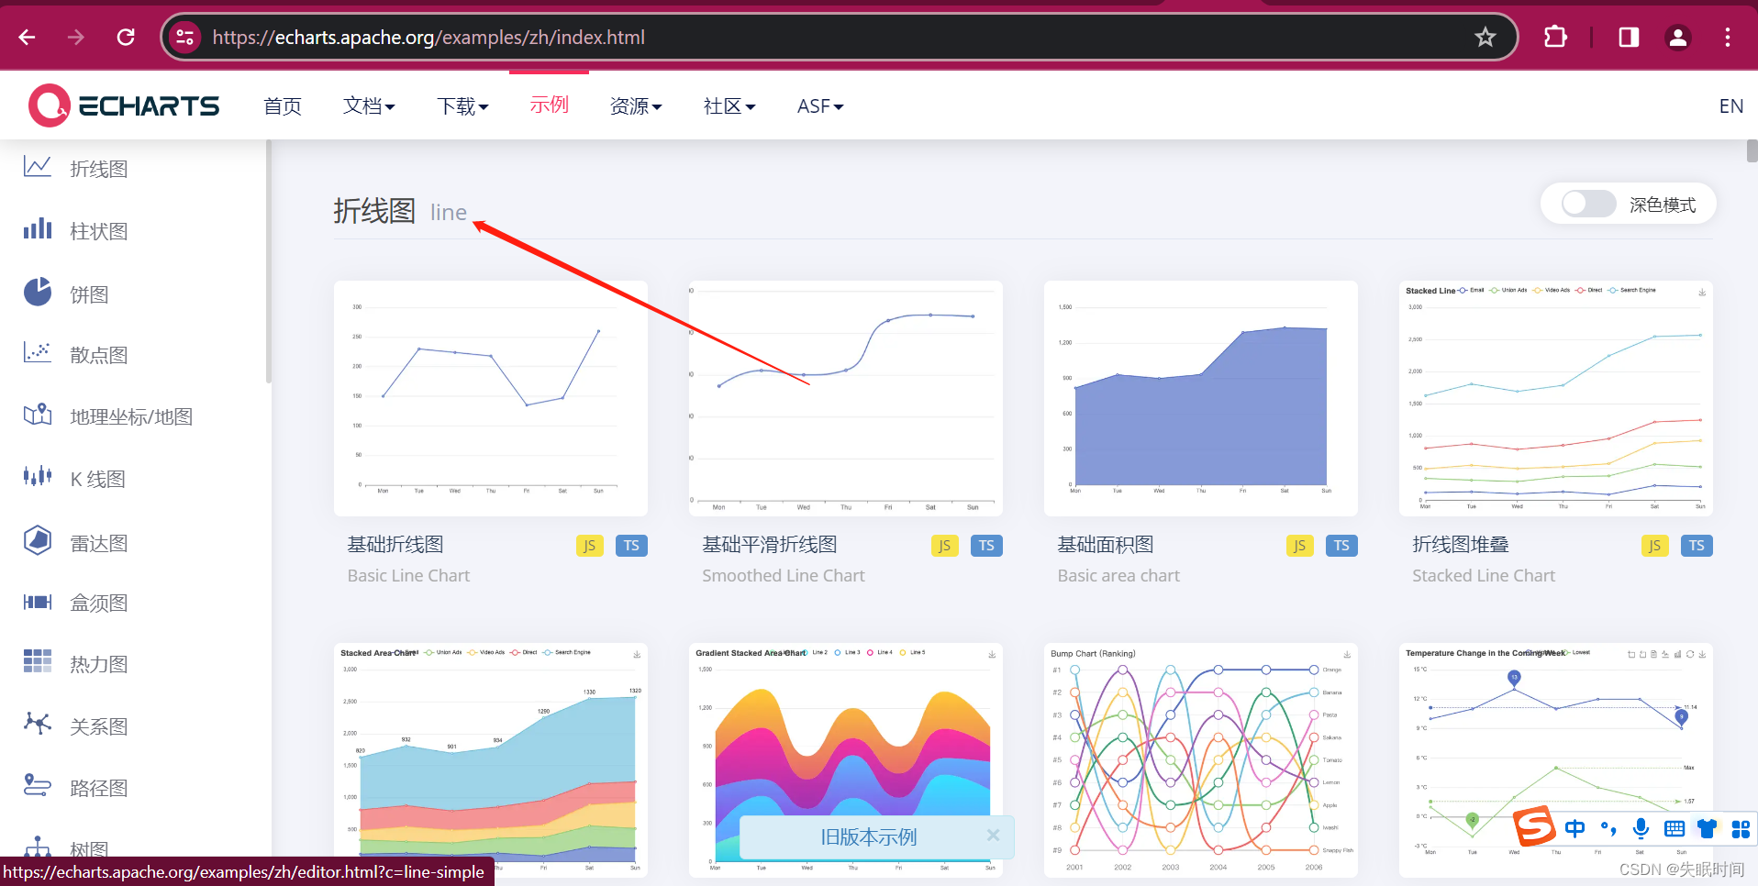Select the 雷达图 radar icon
The width and height of the screenshot is (1758, 886).
[38, 540]
